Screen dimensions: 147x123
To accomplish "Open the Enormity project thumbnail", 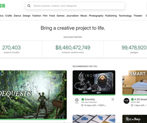I will coord(94,83).
